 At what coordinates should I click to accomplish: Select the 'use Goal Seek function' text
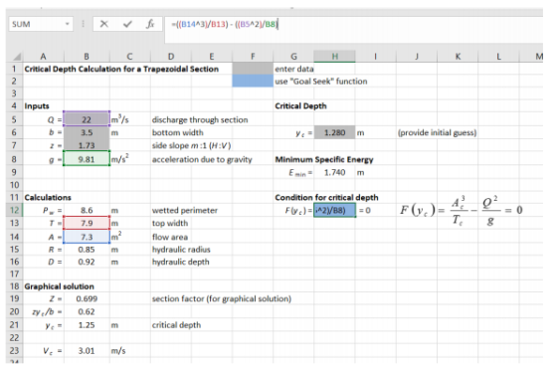[x=321, y=82]
